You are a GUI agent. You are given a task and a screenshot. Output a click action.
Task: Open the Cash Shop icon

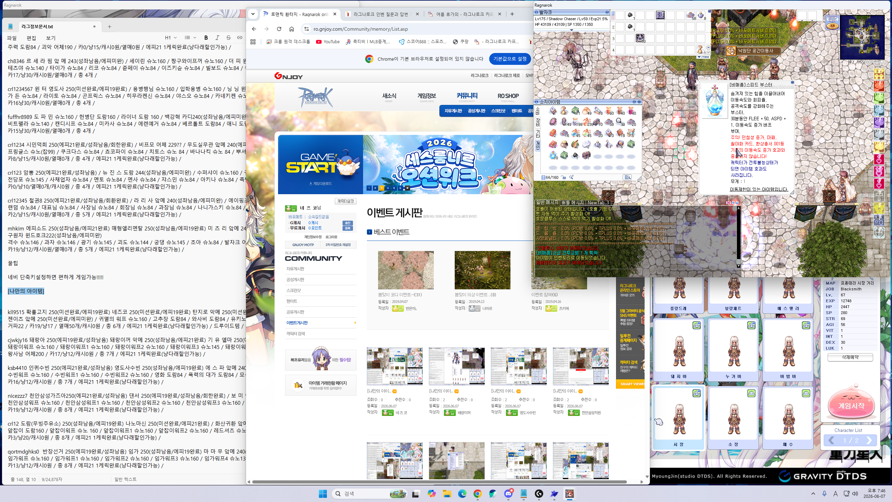tap(832, 22)
